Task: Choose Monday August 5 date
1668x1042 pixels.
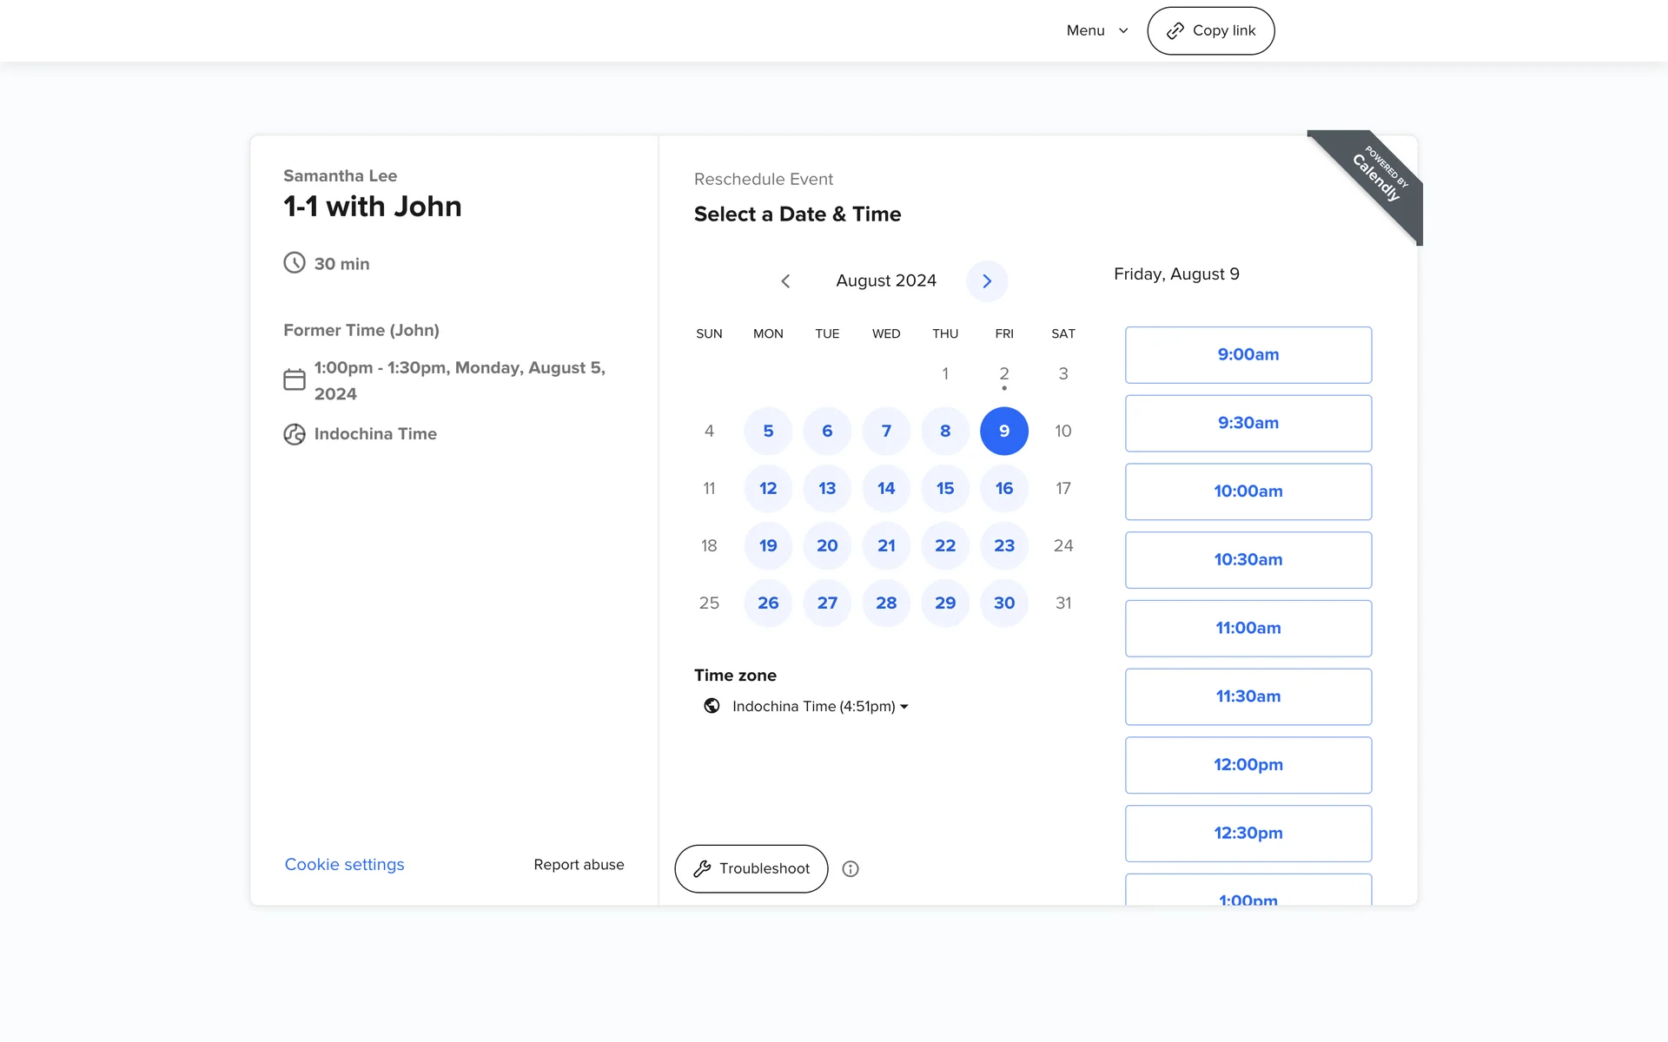Action: point(768,431)
